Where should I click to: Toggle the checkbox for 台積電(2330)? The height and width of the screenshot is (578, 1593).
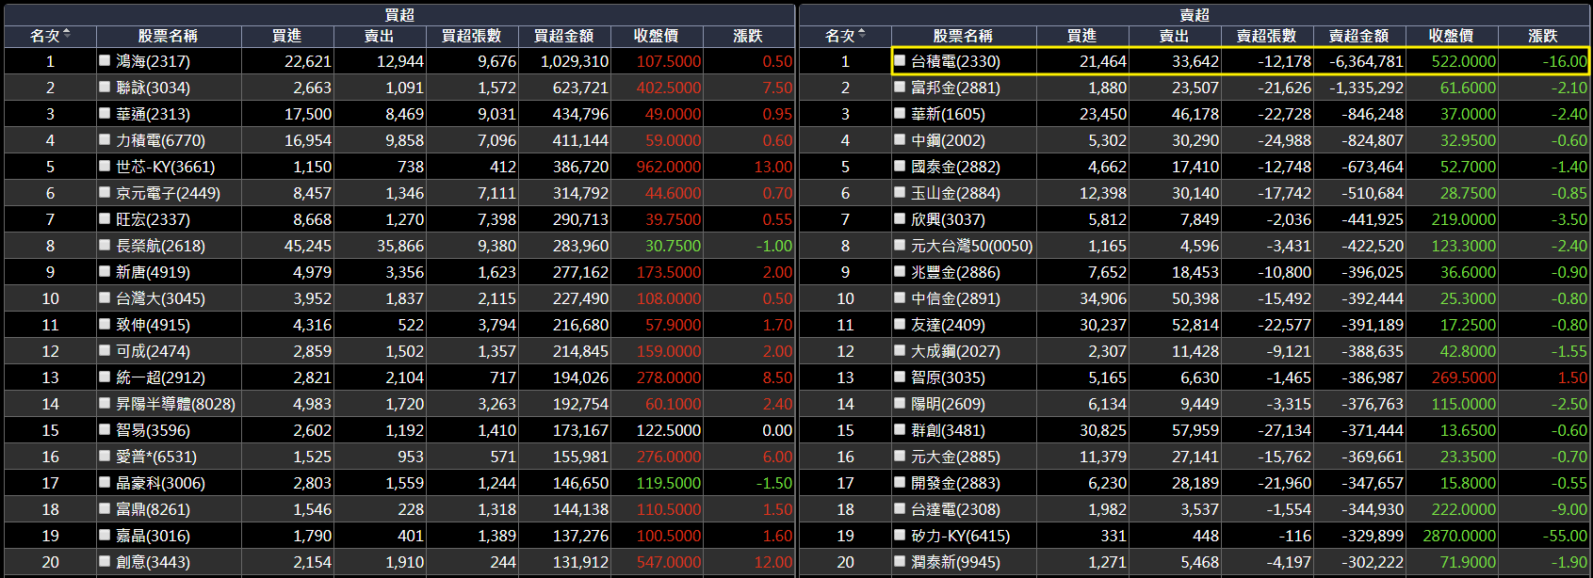pos(900,60)
